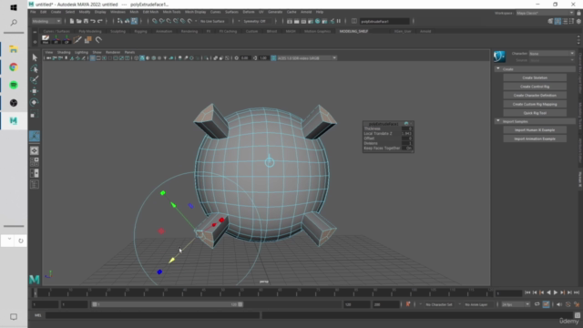Toggle the color management view transform button
Viewport: 583px width, 328px height.
click(x=273, y=58)
